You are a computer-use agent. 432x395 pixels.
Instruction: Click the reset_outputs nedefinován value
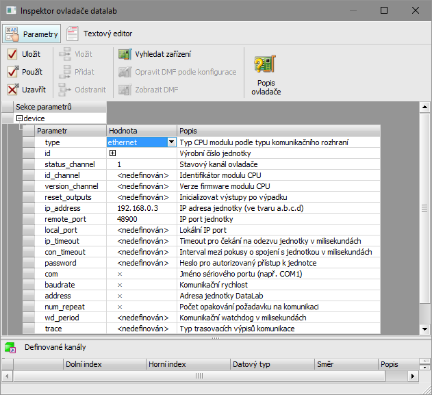[142, 197]
